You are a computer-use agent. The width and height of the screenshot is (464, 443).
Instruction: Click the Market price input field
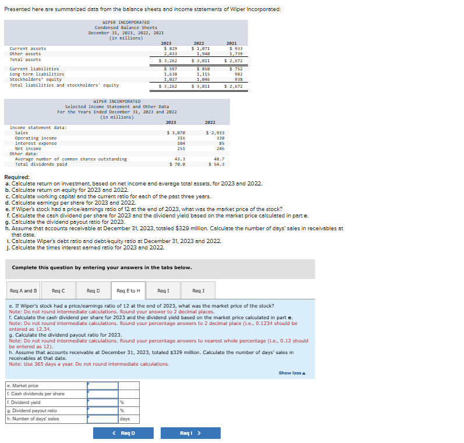click(102, 385)
